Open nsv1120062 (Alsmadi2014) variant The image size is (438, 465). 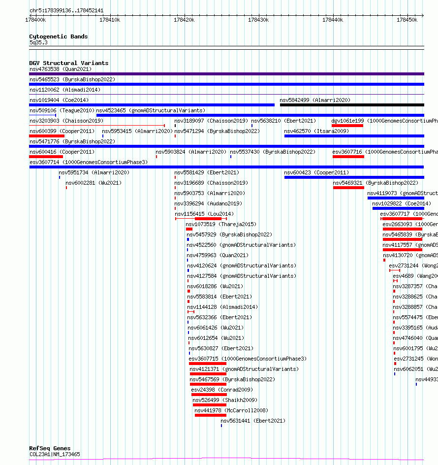pyautogui.click(x=65, y=90)
